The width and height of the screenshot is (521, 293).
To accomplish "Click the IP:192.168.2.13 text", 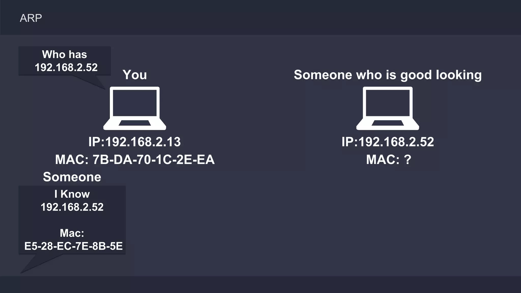I will [x=135, y=142].
